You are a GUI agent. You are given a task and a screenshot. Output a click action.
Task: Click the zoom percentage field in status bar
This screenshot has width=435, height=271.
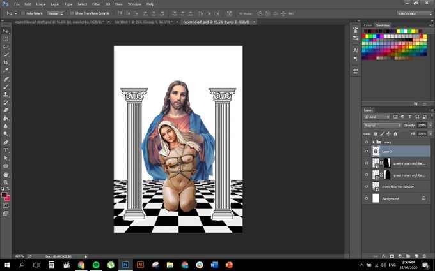[x=19, y=256]
